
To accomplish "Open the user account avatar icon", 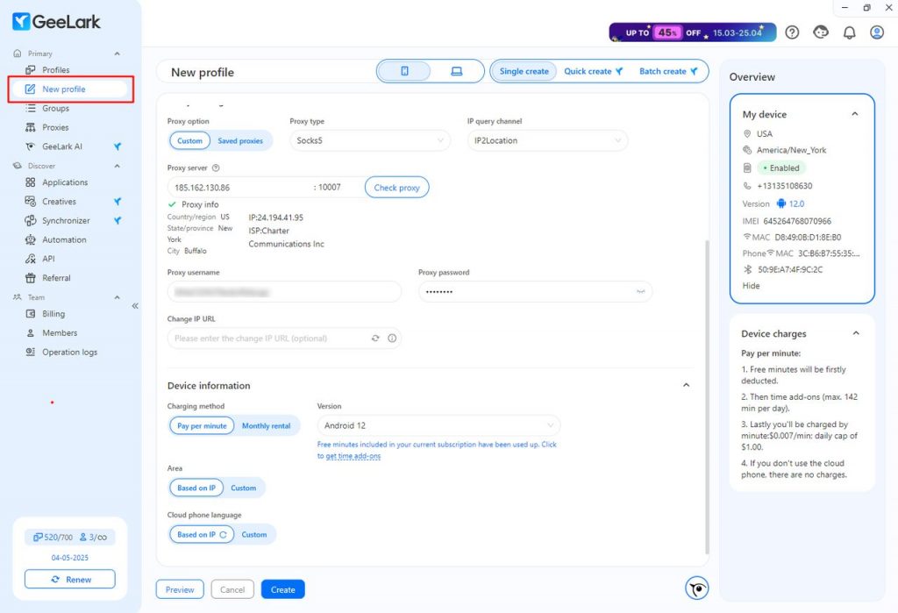I will click(x=877, y=32).
